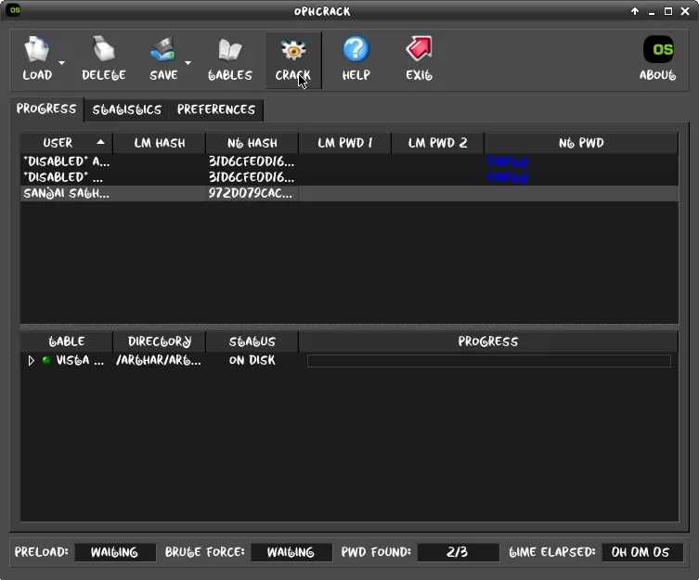Close the Ophcrack window
The image size is (699, 580).
pos(685,11)
